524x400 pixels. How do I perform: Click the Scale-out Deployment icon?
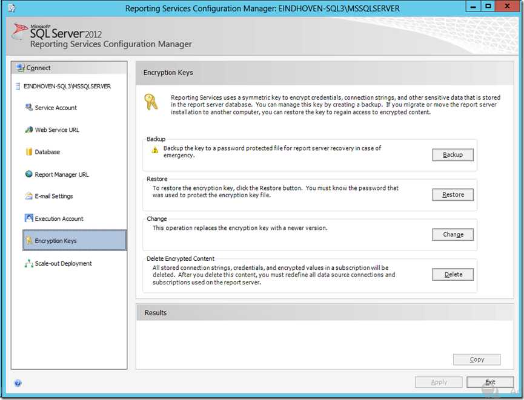pos(28,263)
